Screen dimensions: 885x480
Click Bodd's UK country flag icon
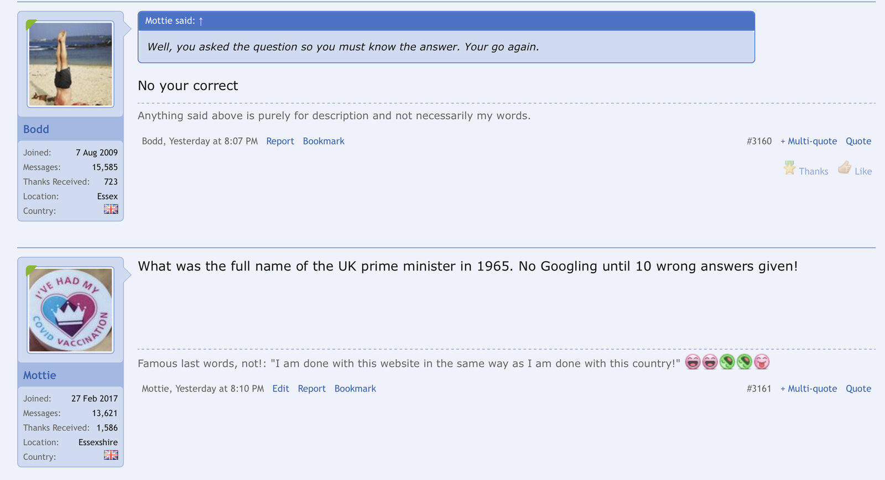click(111, 209)
